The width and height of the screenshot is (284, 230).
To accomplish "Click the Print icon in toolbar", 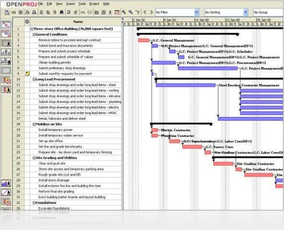I will pyautogui.click(x=27, y=12).
